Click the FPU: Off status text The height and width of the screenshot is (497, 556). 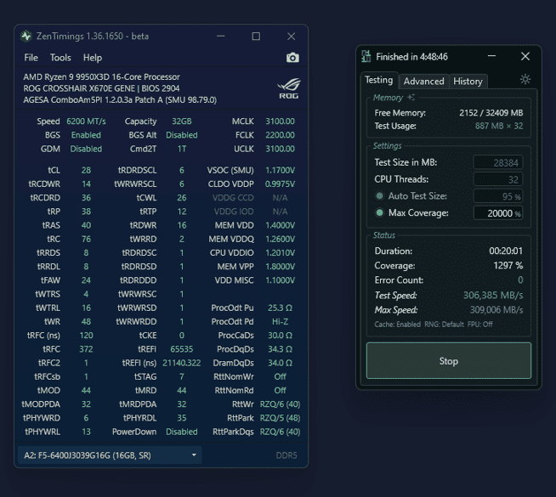(x=479, y=325)
